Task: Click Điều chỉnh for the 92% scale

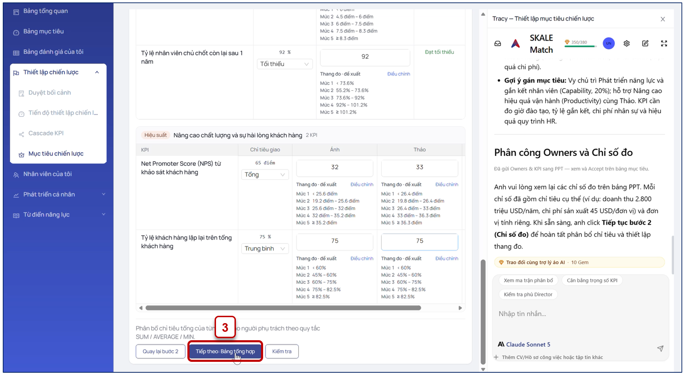Action: pos(399,74)
